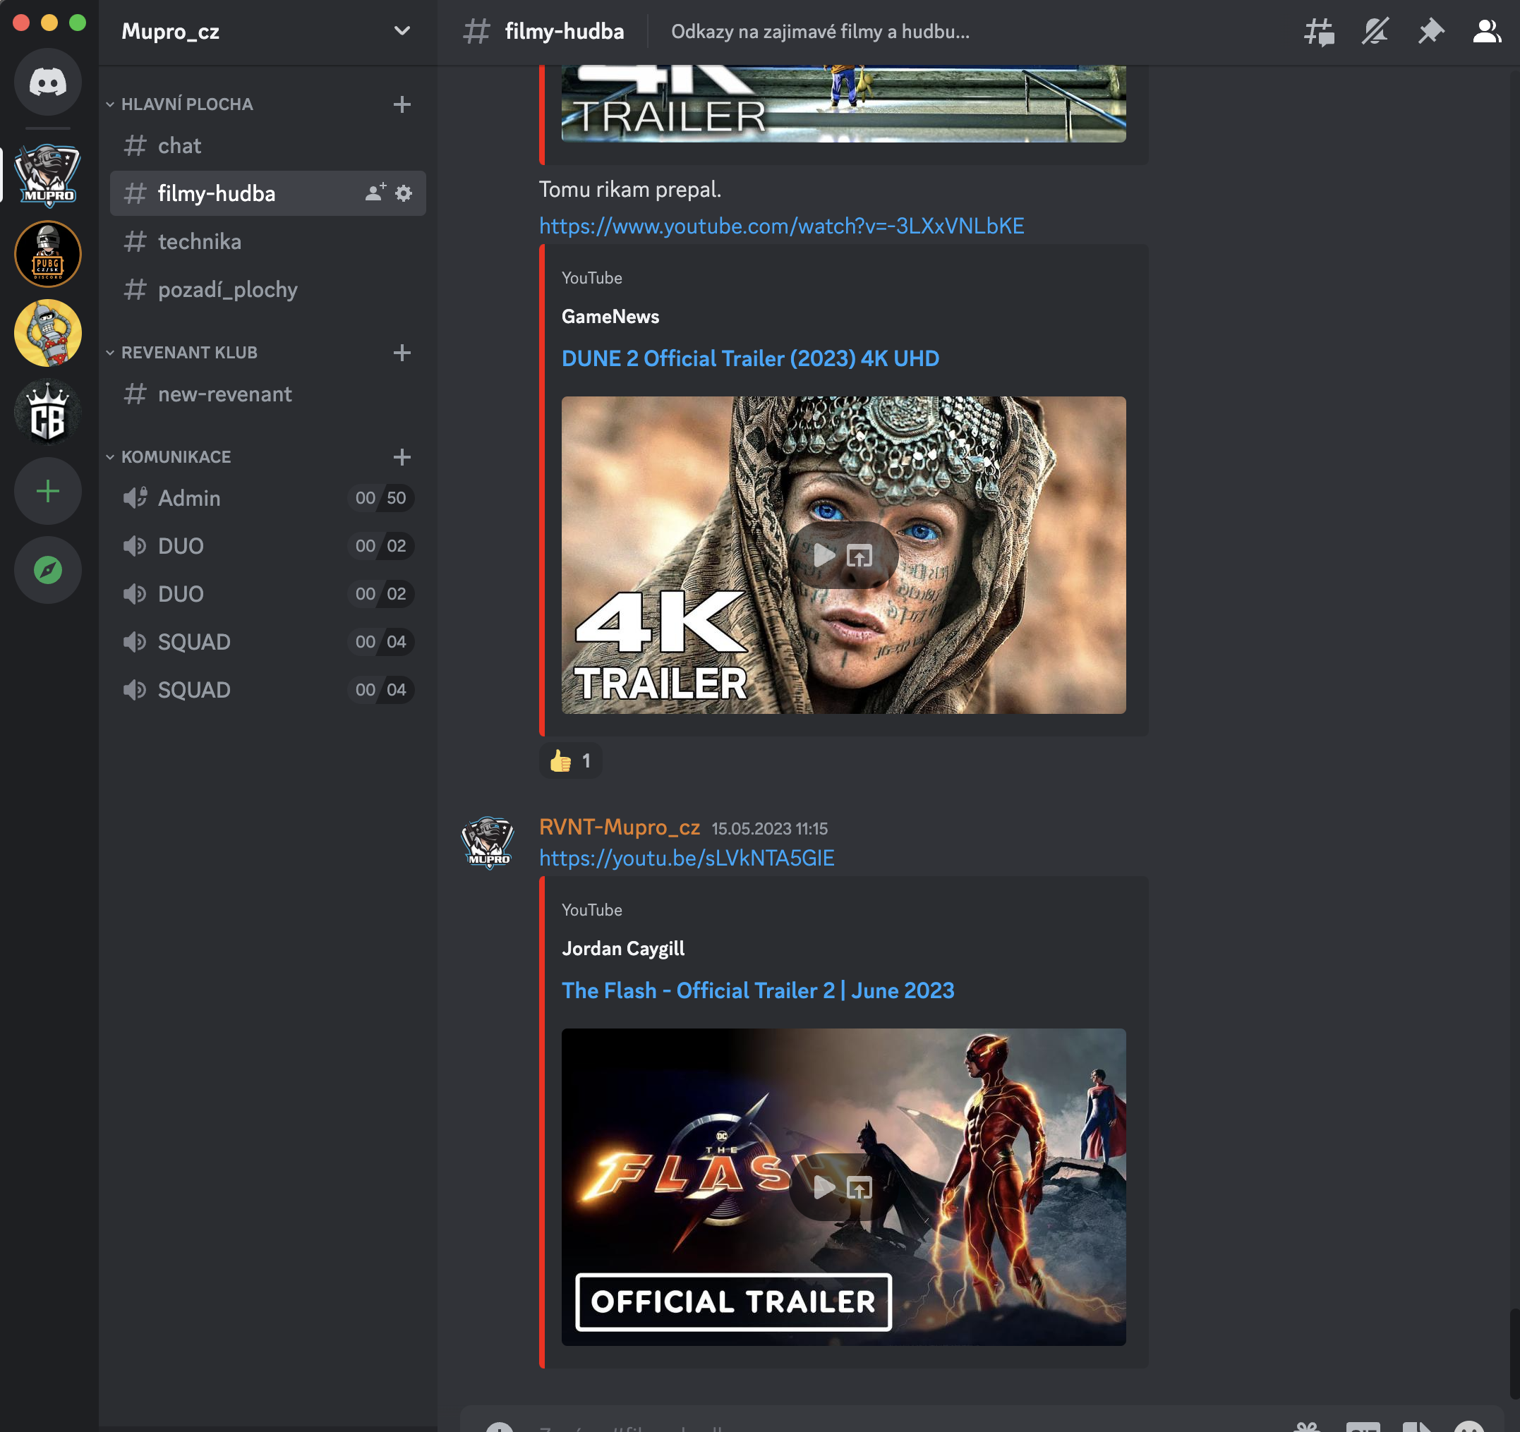Add channel to HLAVNÍ PLOCHA category

tap(402, 104)
